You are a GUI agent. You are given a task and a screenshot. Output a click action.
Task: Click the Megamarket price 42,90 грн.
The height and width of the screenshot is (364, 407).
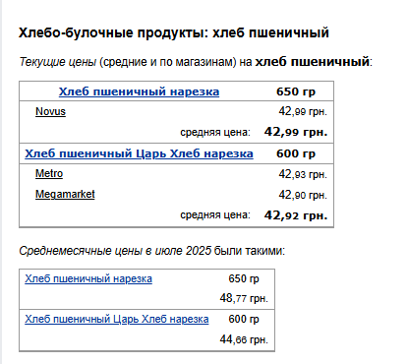click(303, 195)
